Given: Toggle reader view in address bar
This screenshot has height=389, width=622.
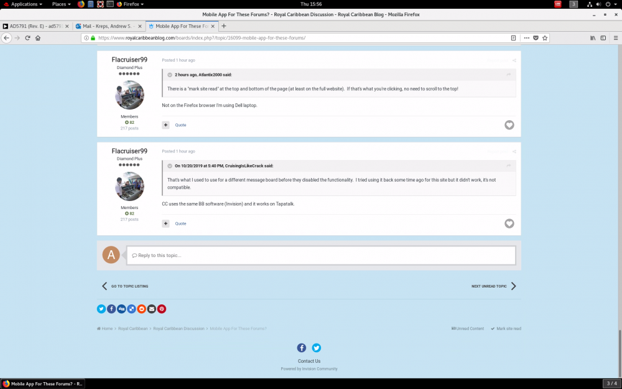Looking at the screenshot, I should coord(513,38).
